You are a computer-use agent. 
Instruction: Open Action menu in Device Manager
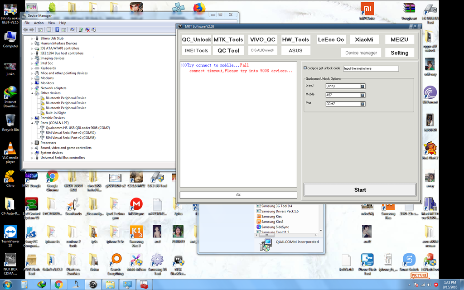point(39,23)
